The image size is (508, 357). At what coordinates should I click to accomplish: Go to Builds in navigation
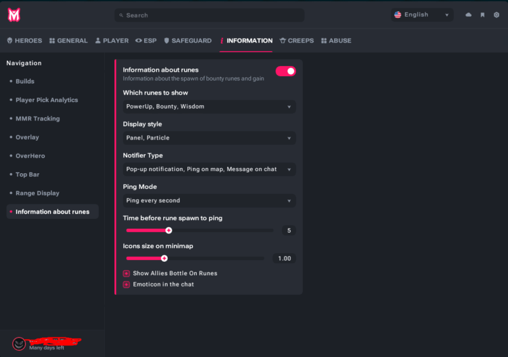pos(25,81)
